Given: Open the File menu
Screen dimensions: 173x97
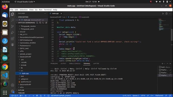Looking at the screenshot, I should [12, 10].
